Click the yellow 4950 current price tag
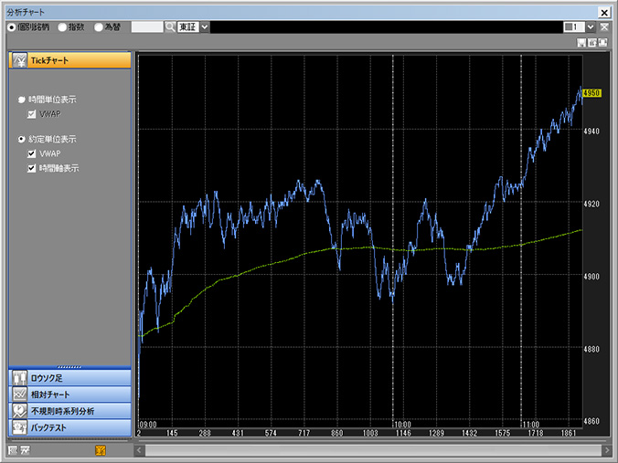This screenshot has height=463, width=618. pos(591,93)
